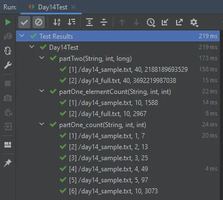Sort tests alphabetically
Viewport: 223px width, 200px height.
tap(57, 22)
